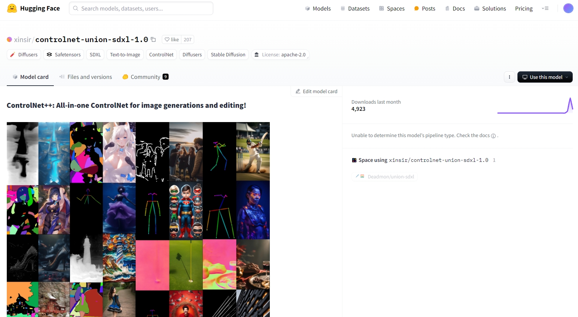Click the Spaces icon in navbar
Image resolution: width=578 pixels, height=317 pixels.
[382, 8]
